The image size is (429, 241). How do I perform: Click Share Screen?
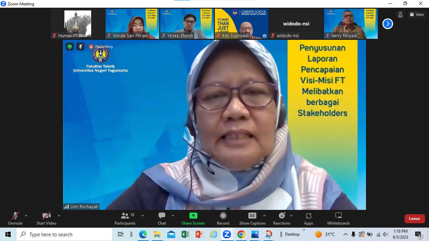193,218
